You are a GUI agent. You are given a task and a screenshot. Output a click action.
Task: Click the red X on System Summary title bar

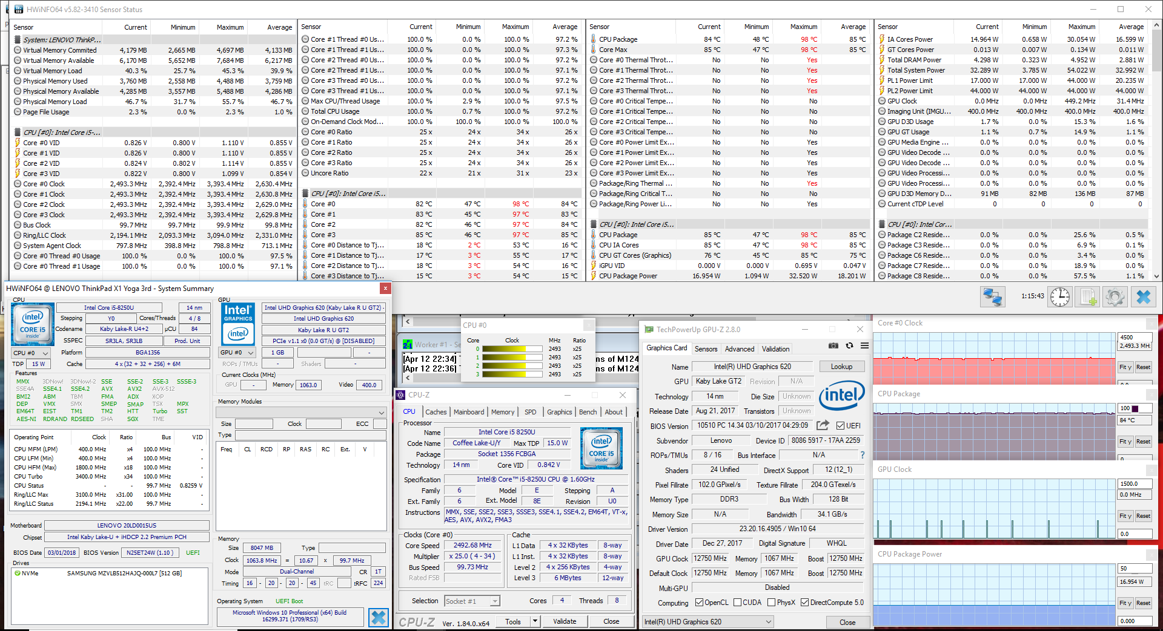pos(385,288)
